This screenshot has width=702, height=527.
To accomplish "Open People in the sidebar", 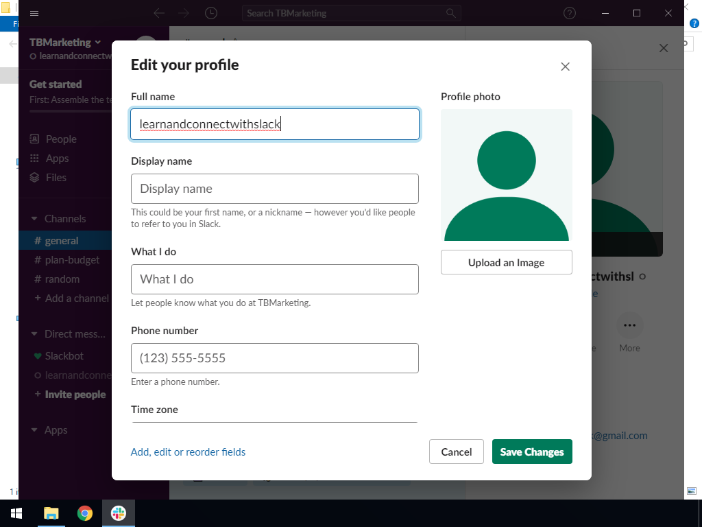I will (61, 139).
